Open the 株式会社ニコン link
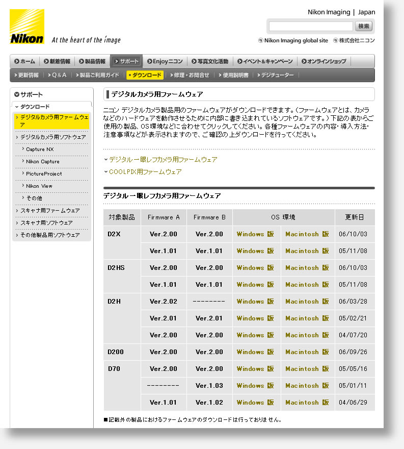This screenshot has width=404, height=449. pos(354,41)
